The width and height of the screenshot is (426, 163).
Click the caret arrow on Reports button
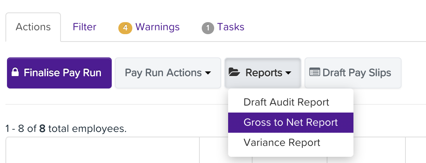click(x=288, y=73)
